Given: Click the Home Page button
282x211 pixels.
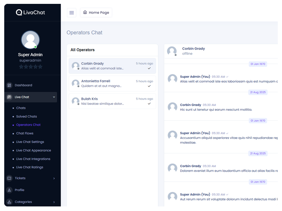Looking at the screenshot, I should pos(96,13).
